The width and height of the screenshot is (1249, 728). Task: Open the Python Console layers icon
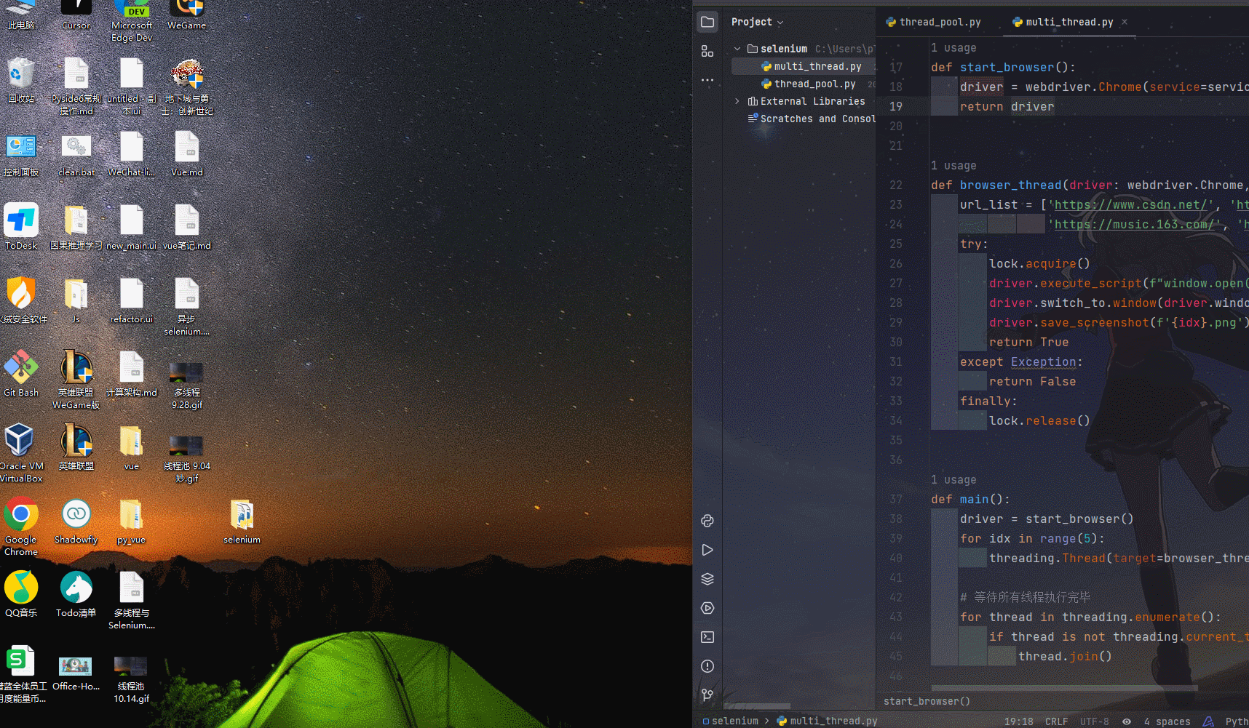pos(707,579)
